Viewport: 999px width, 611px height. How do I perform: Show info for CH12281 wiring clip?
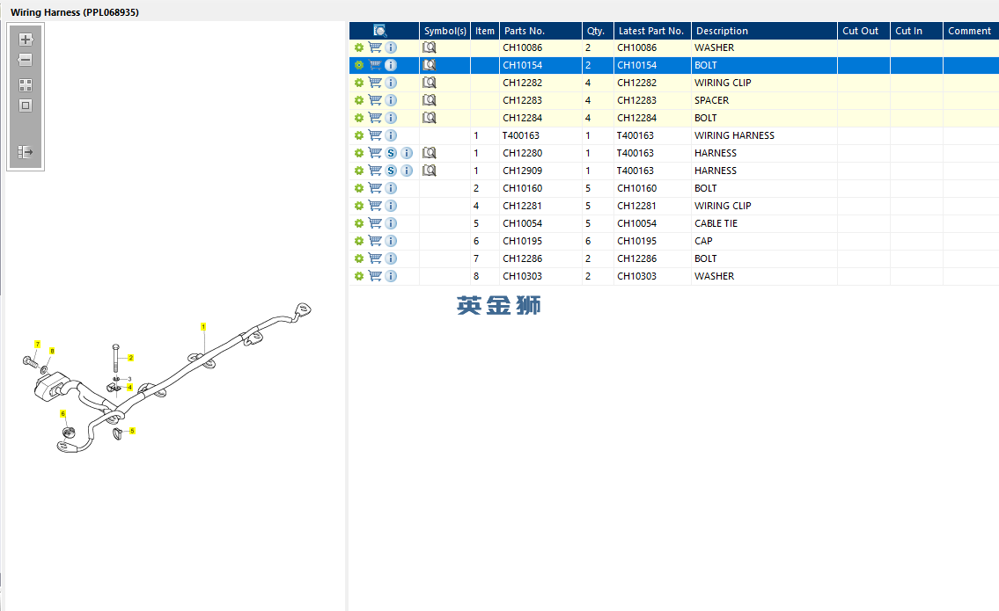coord(391,206)
